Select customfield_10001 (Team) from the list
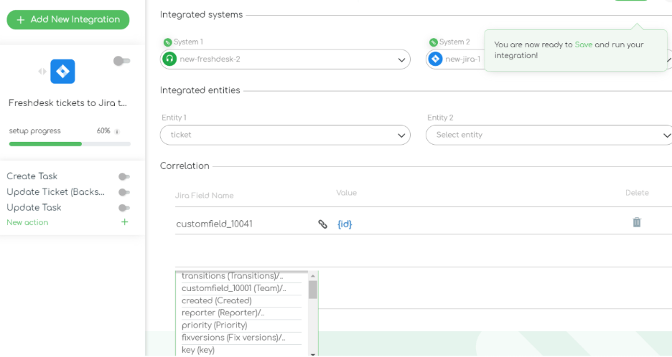The width and height of the screenshot is (672, 357). tap(233, 288)
